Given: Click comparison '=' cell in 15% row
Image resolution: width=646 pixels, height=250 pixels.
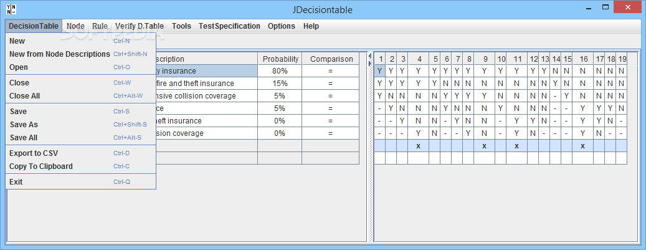Looking at the screenshot, I should pos(331,84).
